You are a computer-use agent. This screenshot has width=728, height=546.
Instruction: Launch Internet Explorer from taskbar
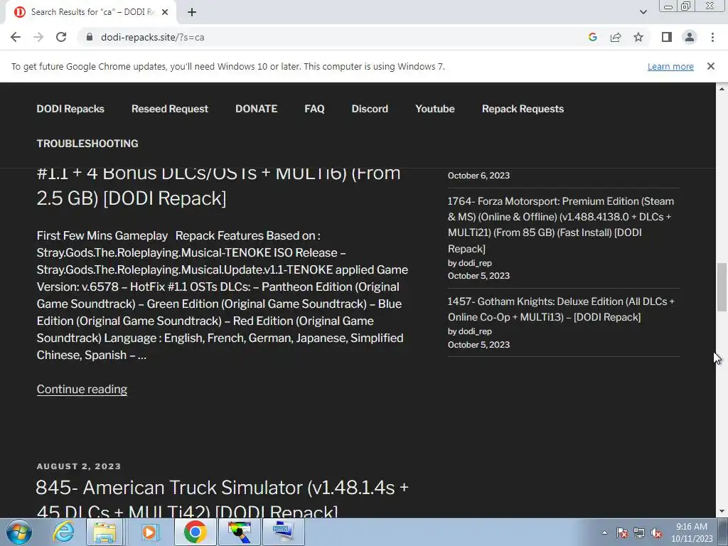click(x=63, y=532)
